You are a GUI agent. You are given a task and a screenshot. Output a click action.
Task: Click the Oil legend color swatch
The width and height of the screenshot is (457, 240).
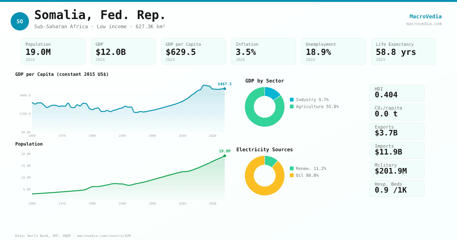292,175
